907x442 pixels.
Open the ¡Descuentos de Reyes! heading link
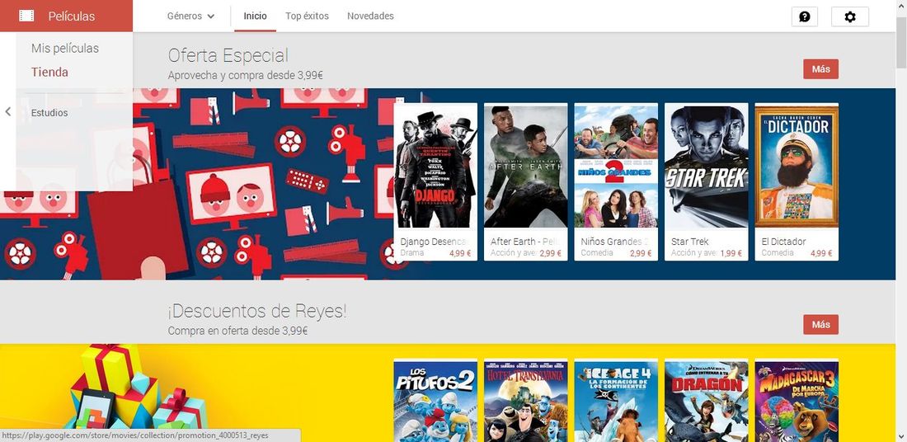pyautogui.click(x=257, y=311)
